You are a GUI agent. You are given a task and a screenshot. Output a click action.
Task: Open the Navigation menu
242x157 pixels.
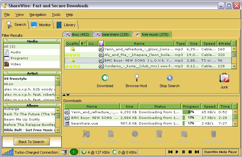pyautogui.click(x=38, y=15)
